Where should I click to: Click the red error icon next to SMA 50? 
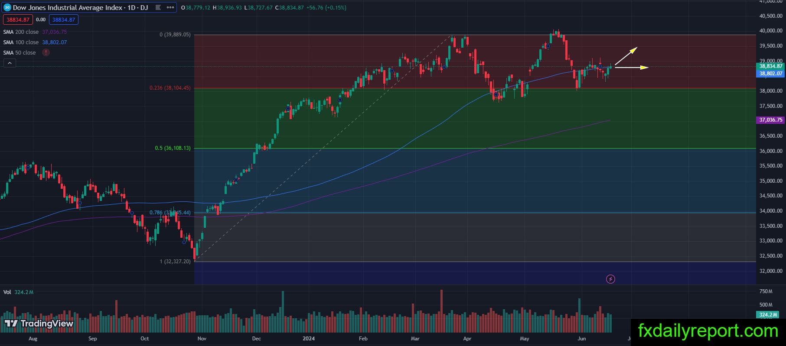(x=46, y=52)
